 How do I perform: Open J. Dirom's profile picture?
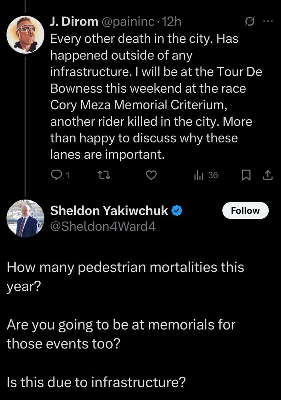click(x=26, y=34)
